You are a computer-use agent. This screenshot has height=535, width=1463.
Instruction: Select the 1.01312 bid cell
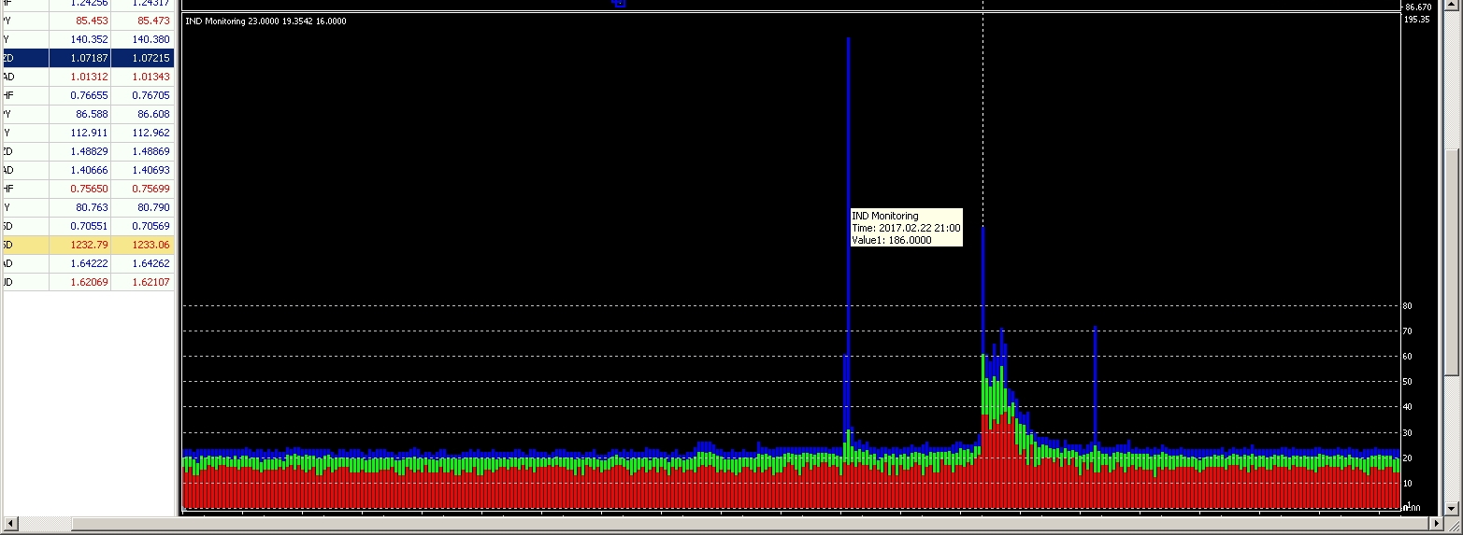click(x=79, y=77)
